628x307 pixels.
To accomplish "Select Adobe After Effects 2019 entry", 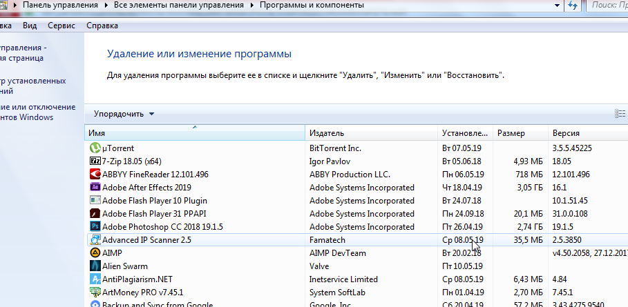I will point(146,188).
